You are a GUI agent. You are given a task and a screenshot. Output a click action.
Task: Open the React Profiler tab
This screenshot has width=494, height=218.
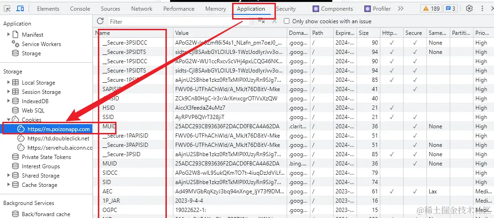[377, 9]
